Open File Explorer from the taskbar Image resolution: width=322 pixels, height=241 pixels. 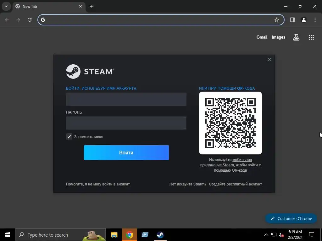click(114, 235)
